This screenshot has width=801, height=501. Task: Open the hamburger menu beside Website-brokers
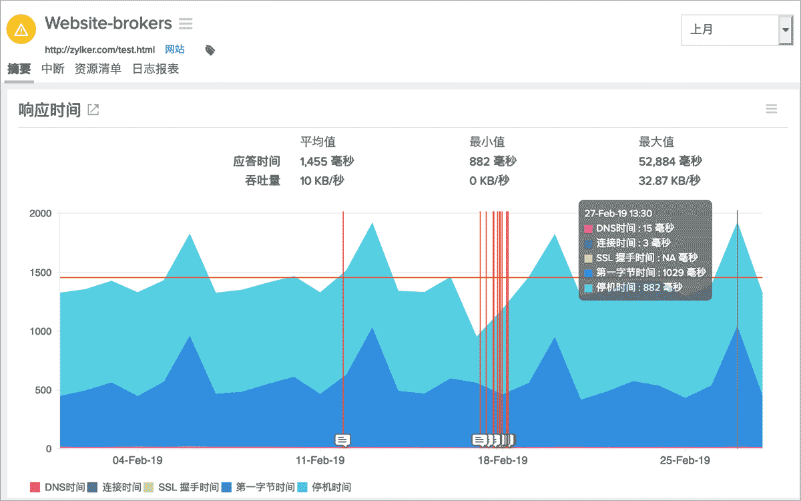(x=186, y=24)
